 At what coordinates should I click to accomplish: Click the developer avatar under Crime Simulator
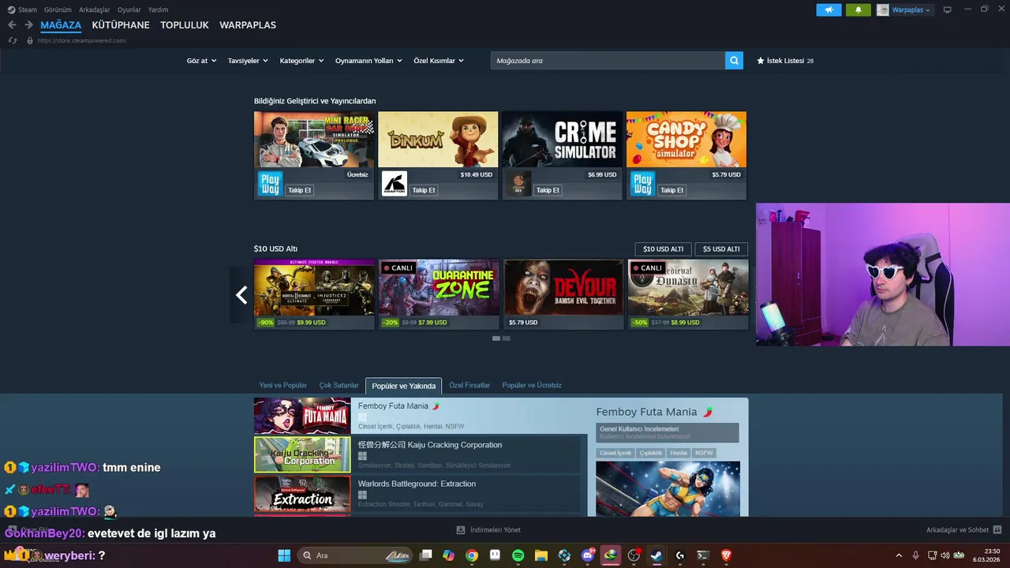tap(518, 184)
